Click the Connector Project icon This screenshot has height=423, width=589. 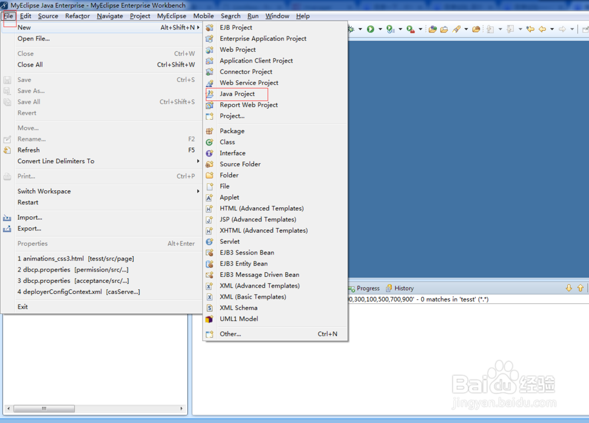click(x=210, y=72)
